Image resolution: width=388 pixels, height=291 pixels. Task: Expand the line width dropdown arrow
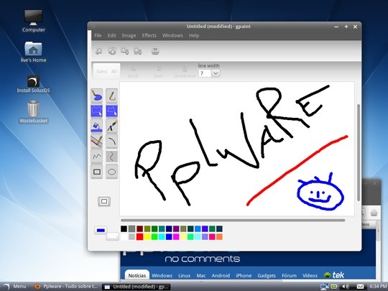coord(216,73)
